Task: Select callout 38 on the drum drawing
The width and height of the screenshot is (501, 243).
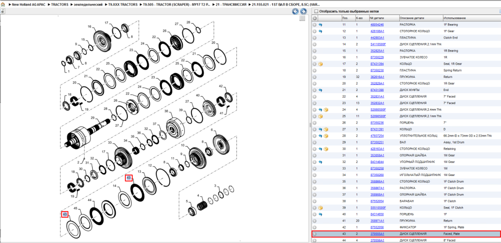Action: pyautogui.click(x=166, y=111)
